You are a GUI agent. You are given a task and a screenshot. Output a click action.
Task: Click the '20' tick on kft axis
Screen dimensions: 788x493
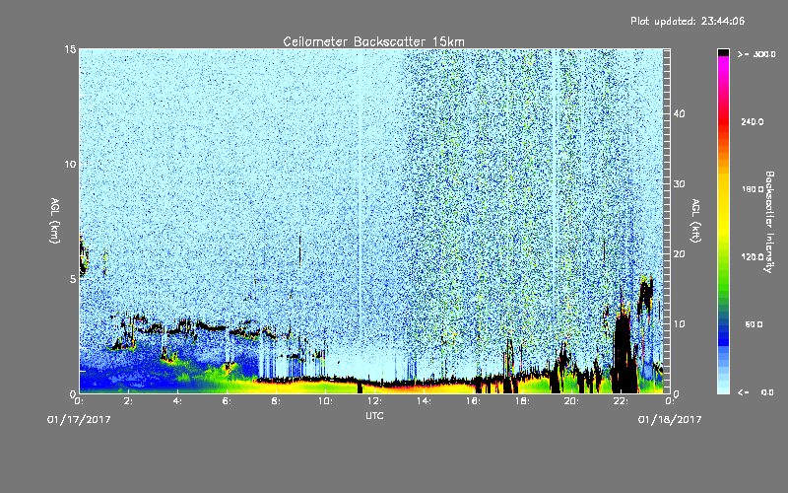pos(679,253)
